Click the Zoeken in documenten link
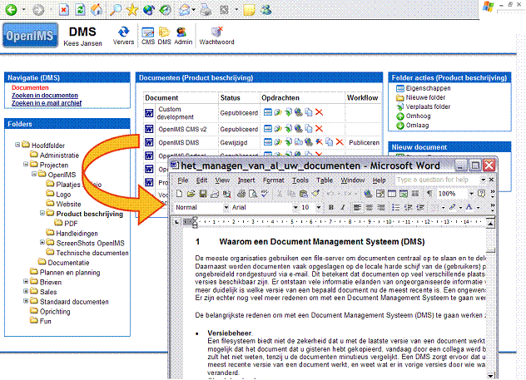Viewport: 526px width, 380px height. coord(45,96)
